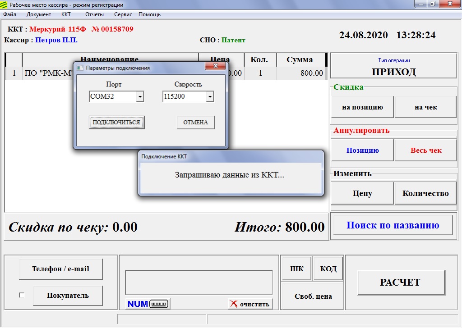Open the ККТ menu
This screenshot has width=462, height=328.
pos(66,14)
